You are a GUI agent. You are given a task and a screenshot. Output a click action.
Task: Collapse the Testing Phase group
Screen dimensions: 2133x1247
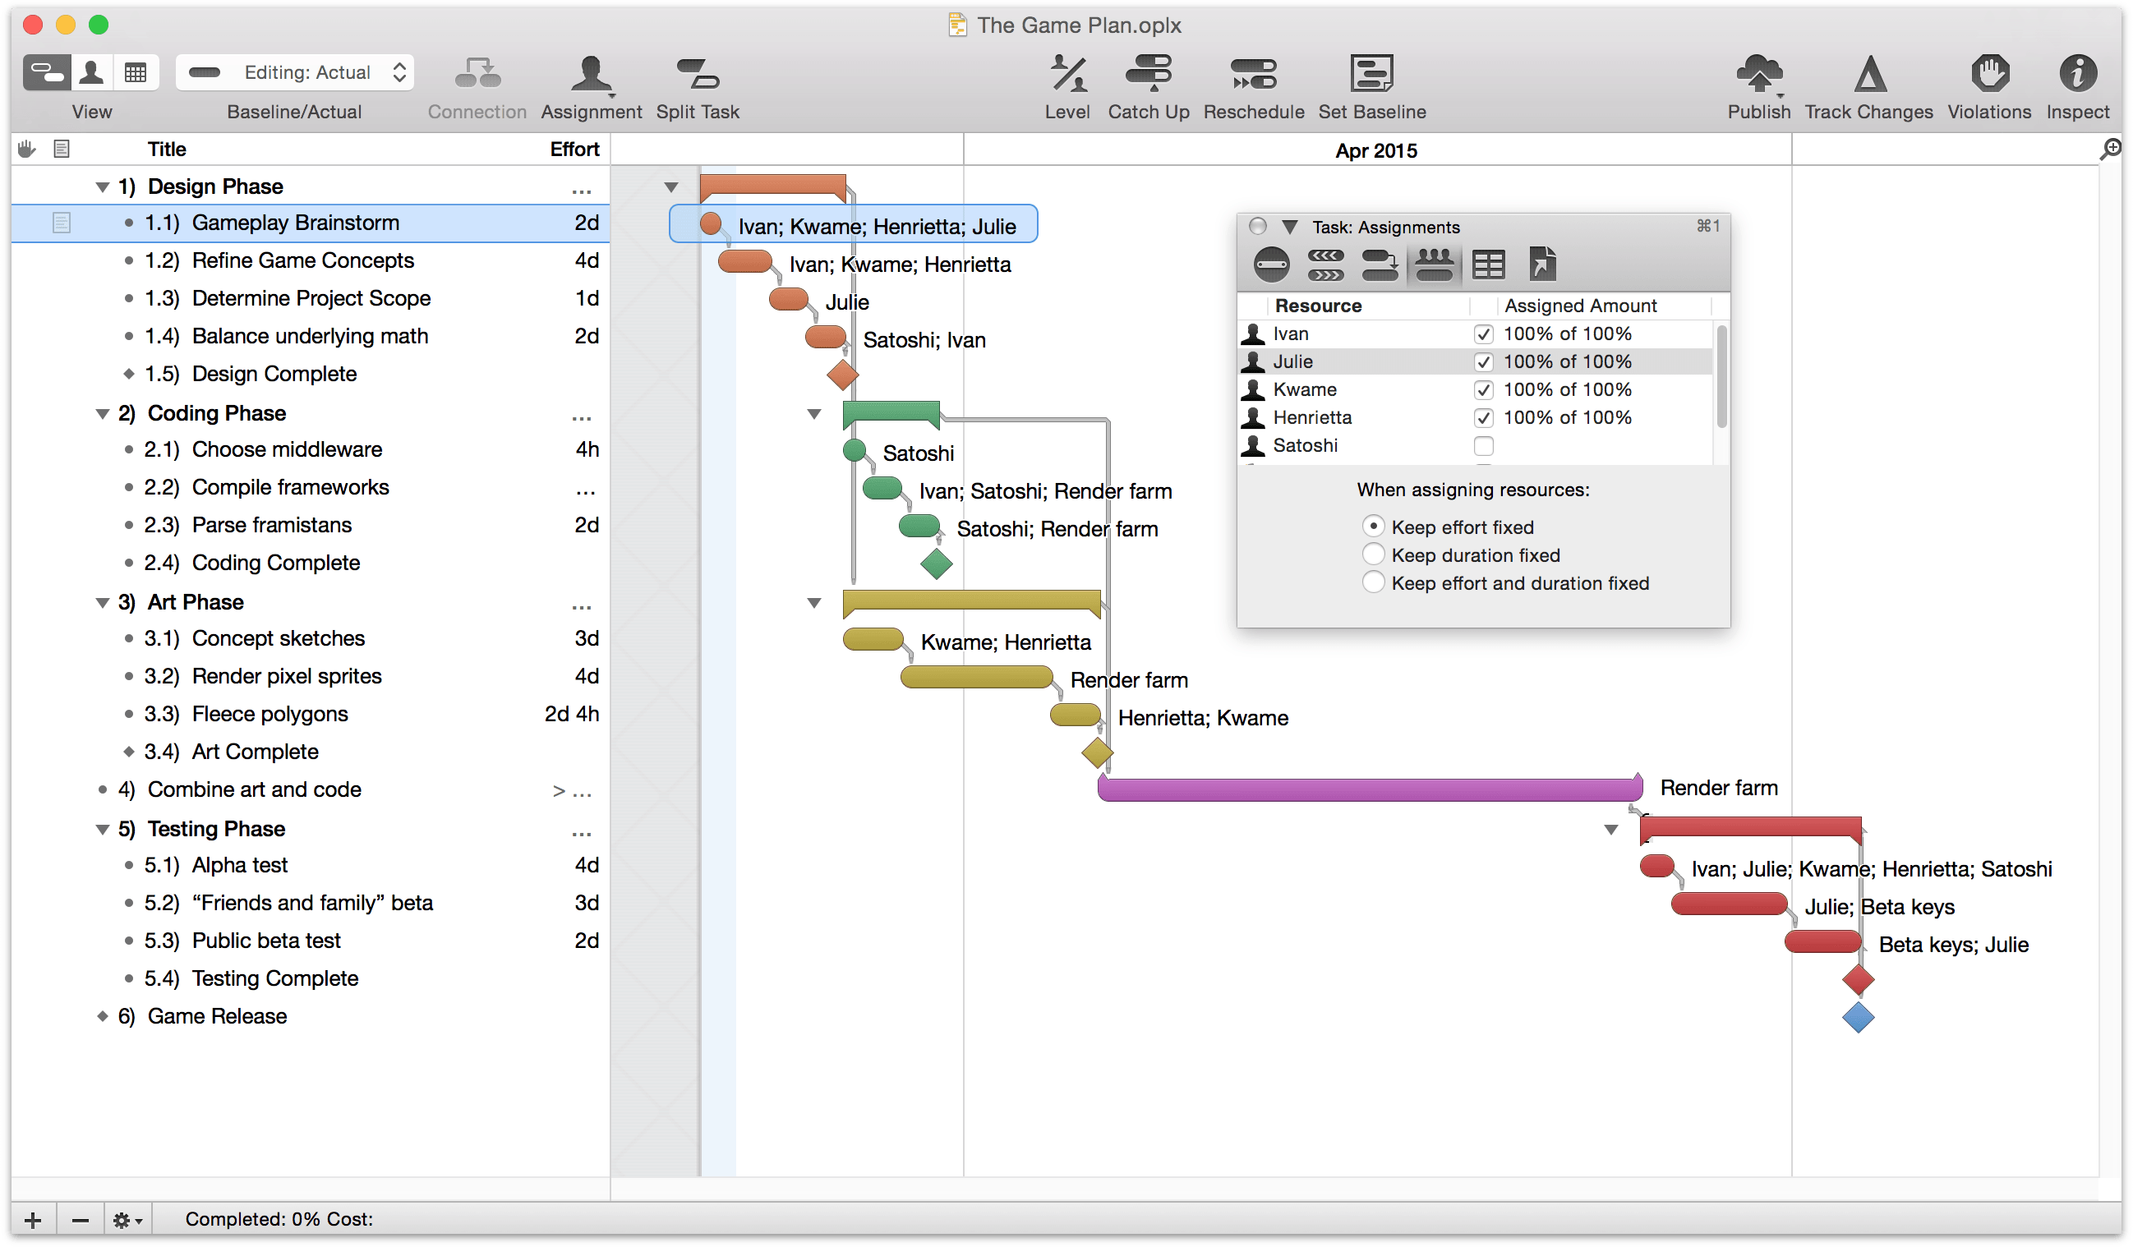[101, 827]
